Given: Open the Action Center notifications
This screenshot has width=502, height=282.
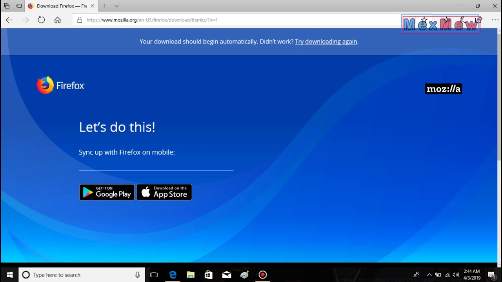Looking at the screenshot, I should 492,275.
